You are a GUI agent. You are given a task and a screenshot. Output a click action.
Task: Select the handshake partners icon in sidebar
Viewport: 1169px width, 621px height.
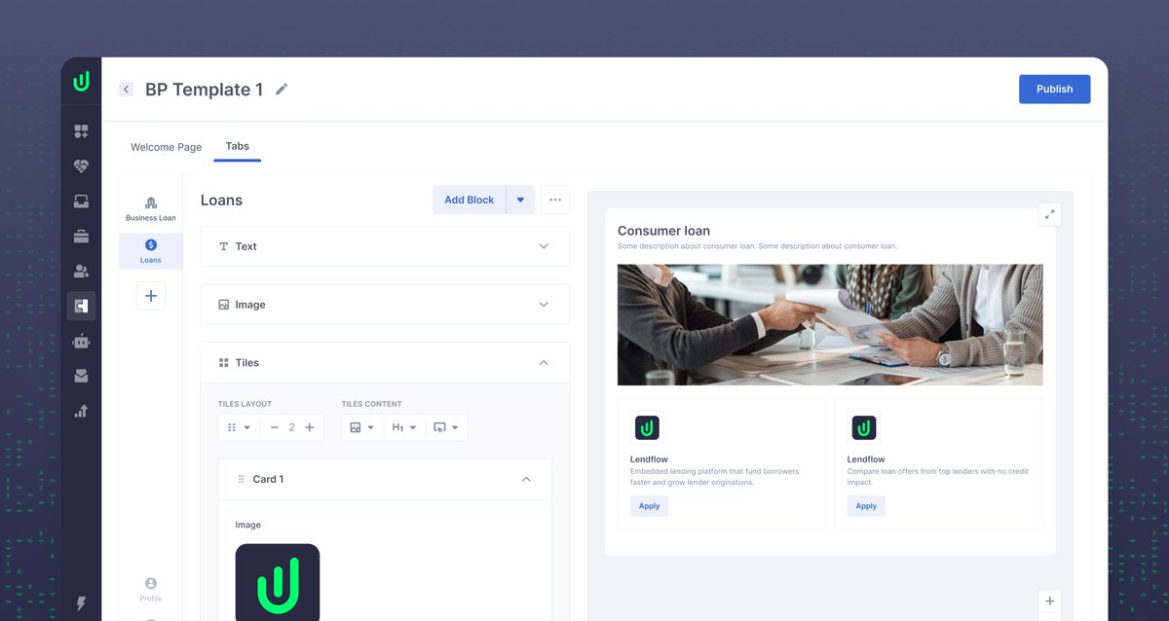(x=81, y=165)
